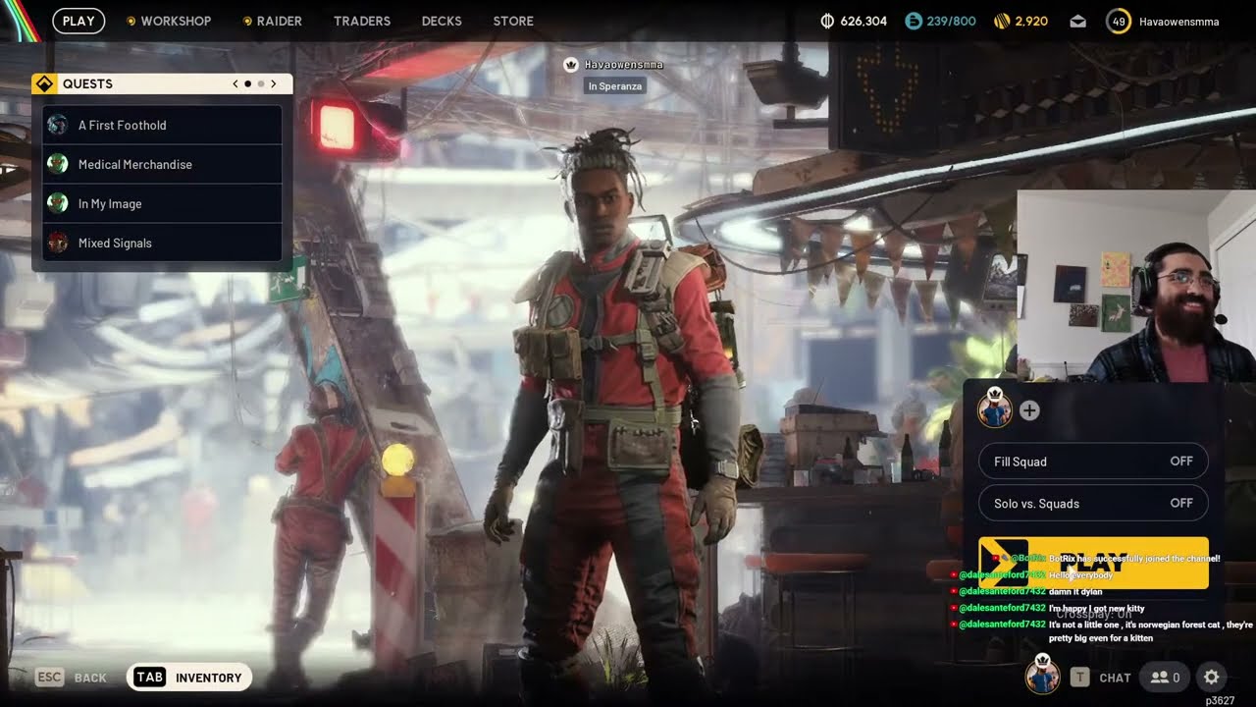Click the trader icon beside Mixed Signals
This screenshot has height=707, width=1256.
pyautogui.click(x=58, y=243)
